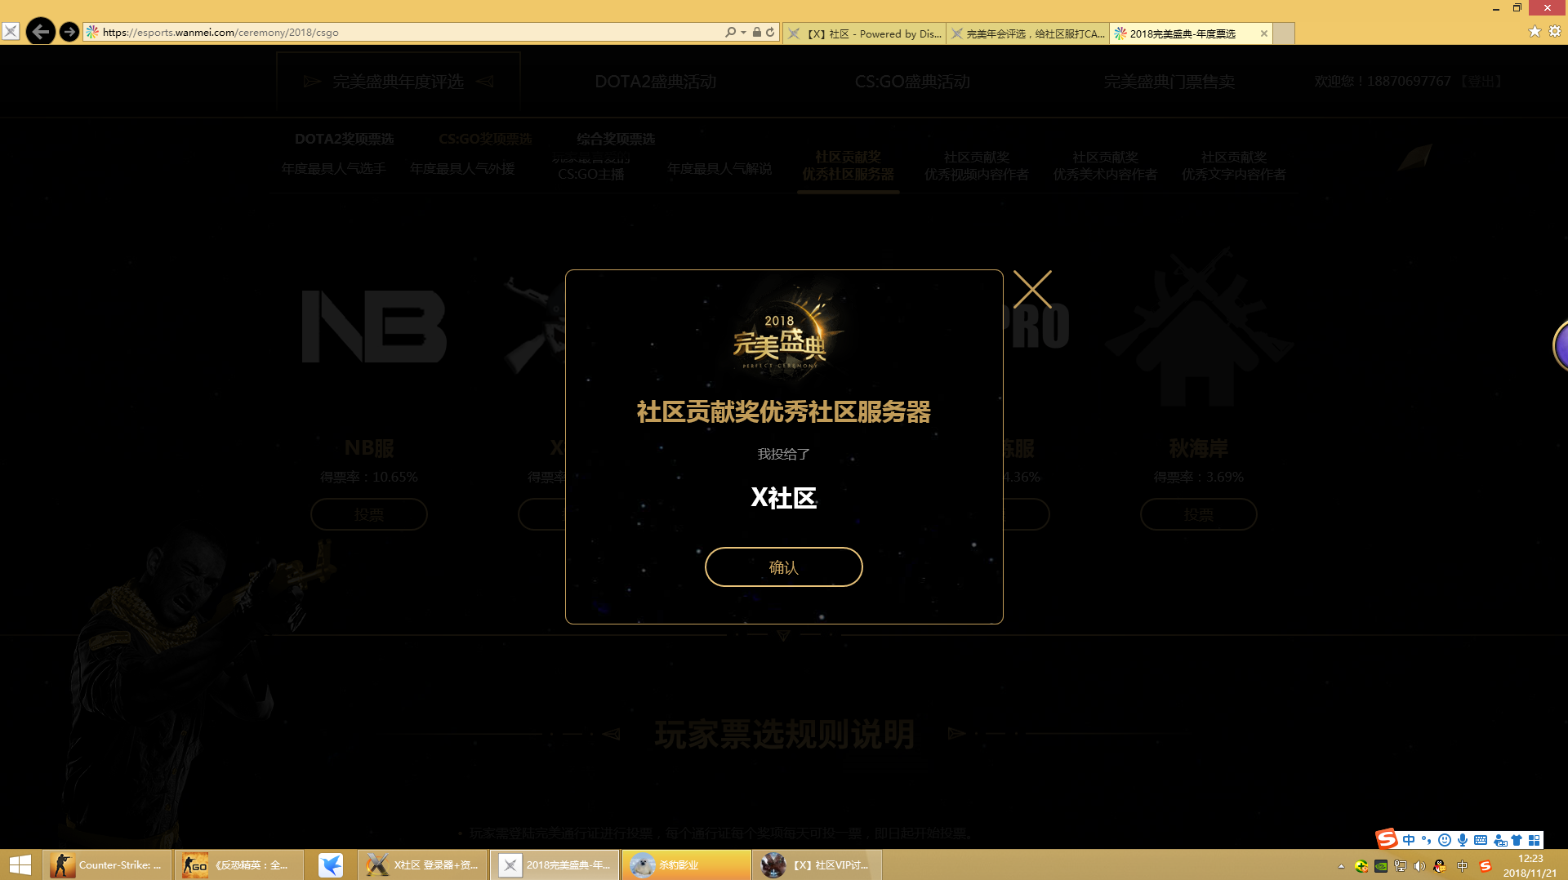Select the DOTA2盛典活动 menu item
1568x880 pixels.
[x=655, y=82]
